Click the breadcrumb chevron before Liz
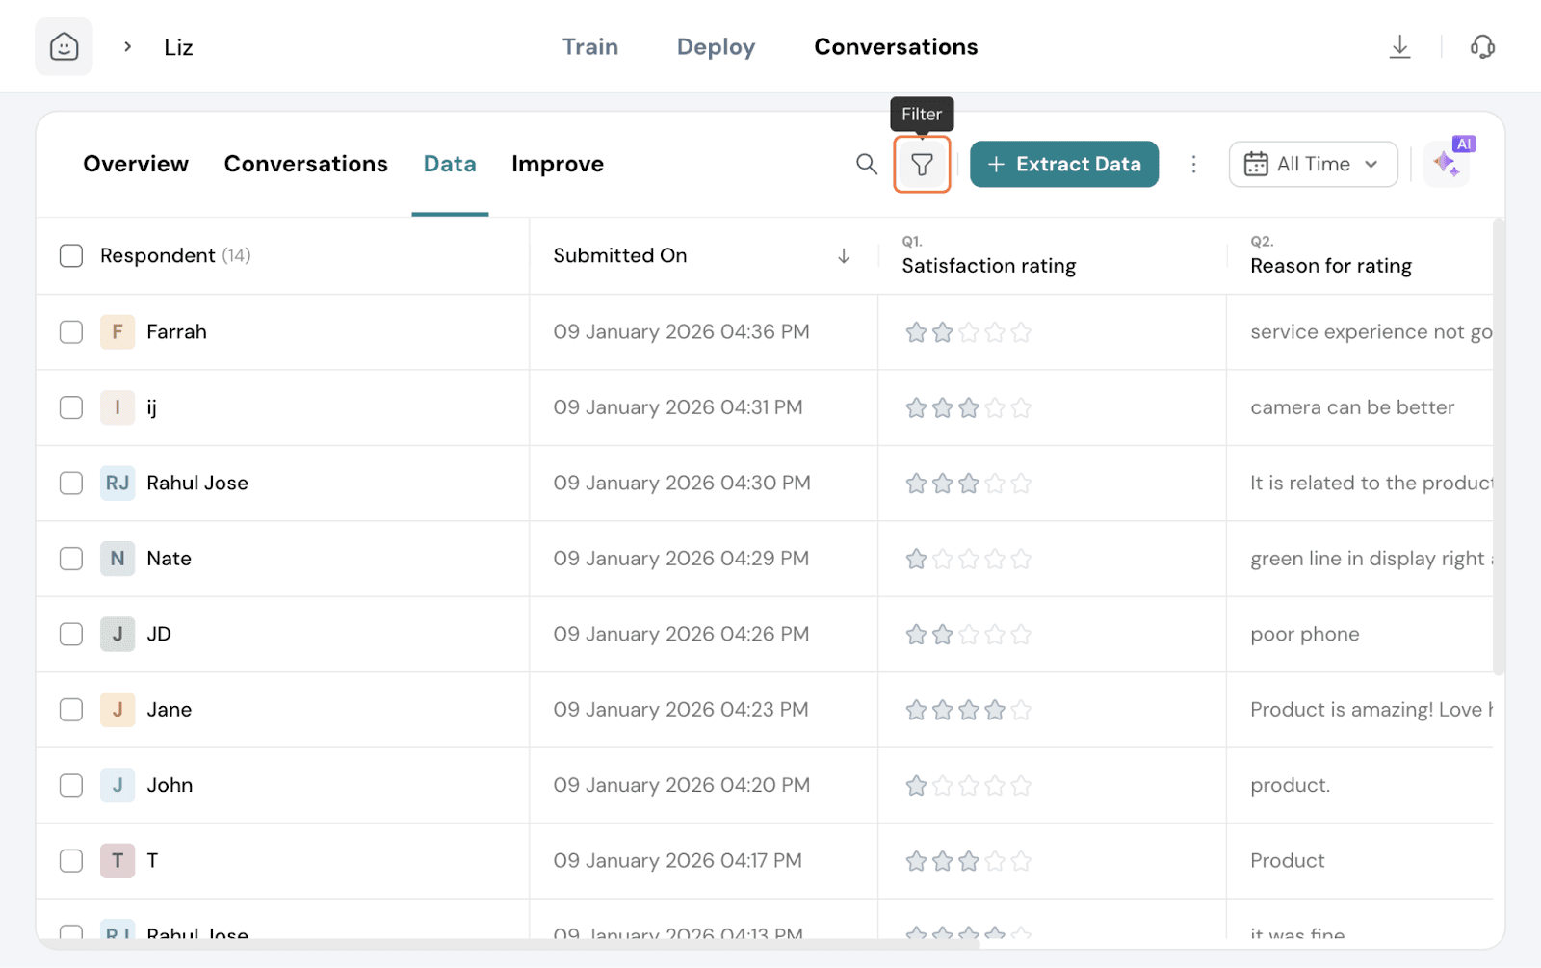This screenshot has width=1541, height=968. click(127, 47)
